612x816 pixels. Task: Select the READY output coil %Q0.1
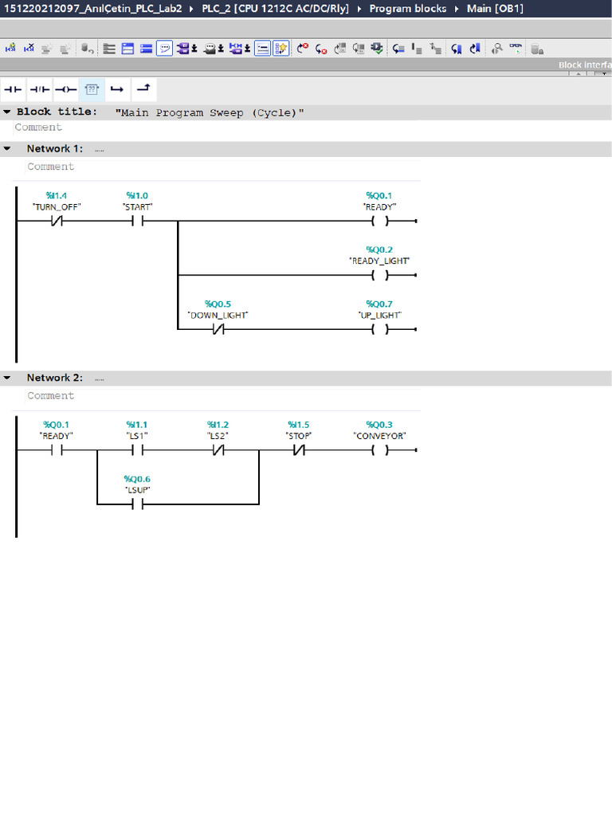pyautogui.click(x=380, y=222)
